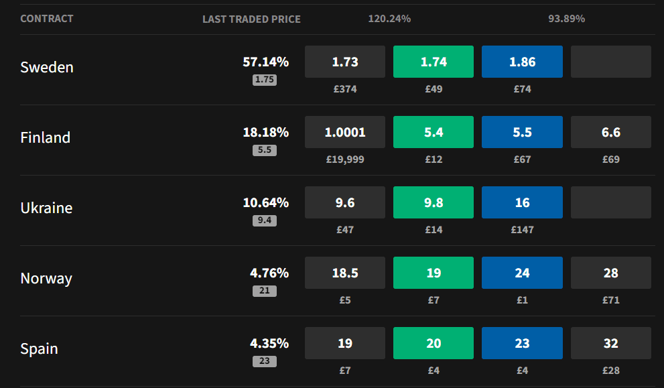Open the Sweden contract row

pos(47,68)
